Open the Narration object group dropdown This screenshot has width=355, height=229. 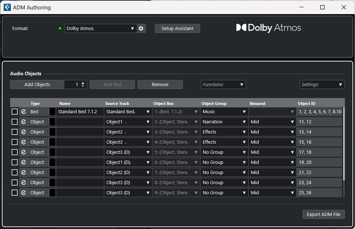224,122
